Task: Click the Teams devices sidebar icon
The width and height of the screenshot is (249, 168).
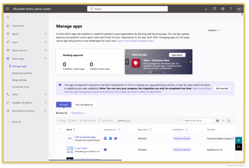Action: tap(8, 50)
